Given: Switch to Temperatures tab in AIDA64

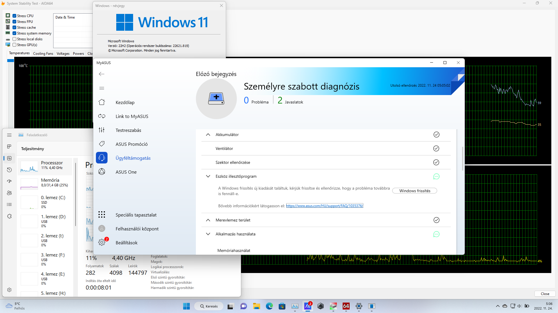Looking at the screenshot, I should [x=19, y=53].
